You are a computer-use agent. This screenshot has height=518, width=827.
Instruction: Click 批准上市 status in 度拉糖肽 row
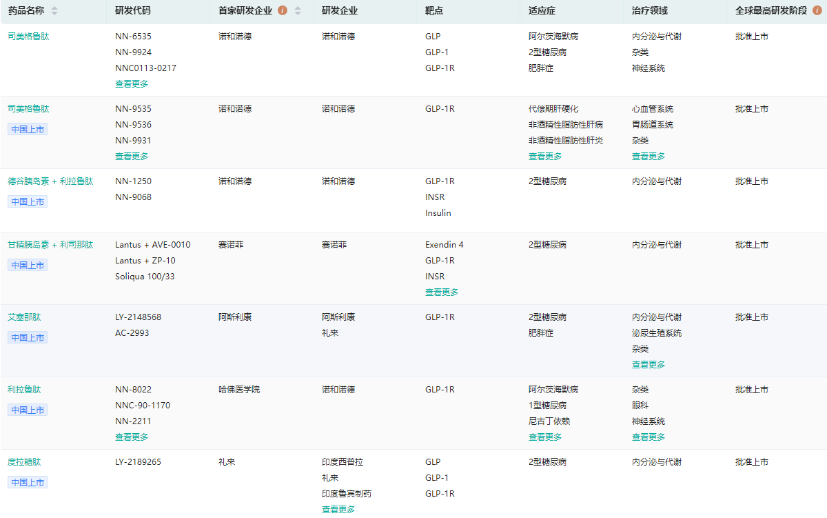(752, 462)
